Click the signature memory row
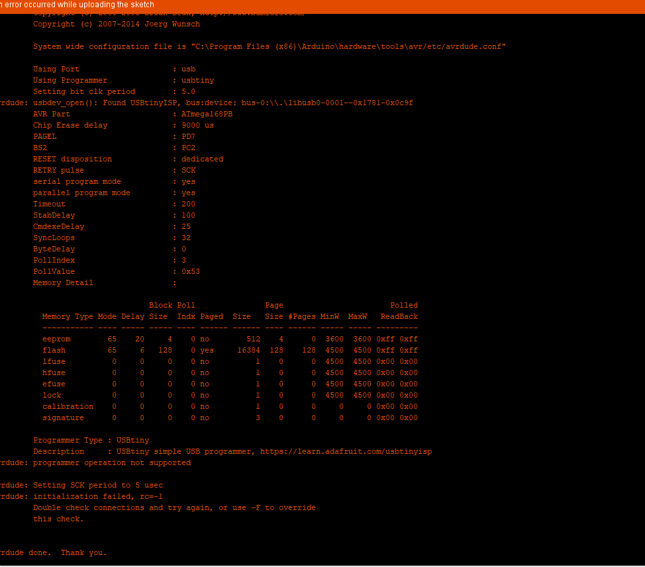The image size is (645, 567). 230,418
